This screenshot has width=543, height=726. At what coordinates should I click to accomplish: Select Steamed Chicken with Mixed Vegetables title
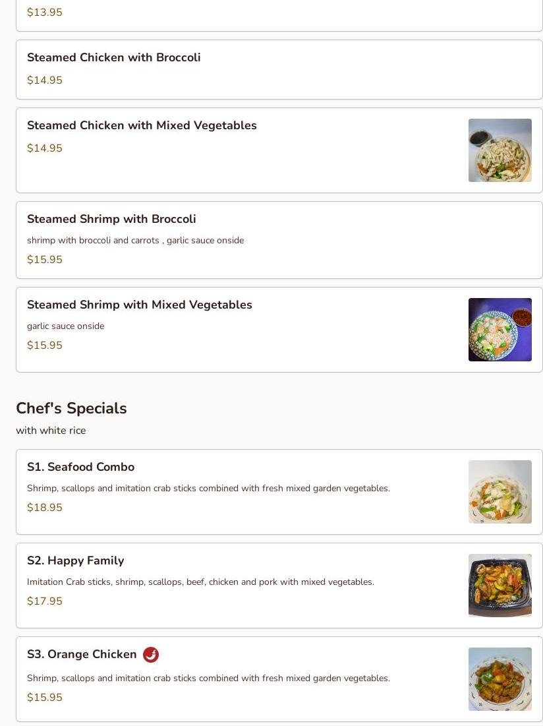142,125
